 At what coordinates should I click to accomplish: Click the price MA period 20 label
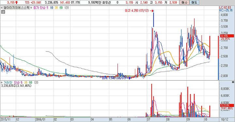click(56, 8)
